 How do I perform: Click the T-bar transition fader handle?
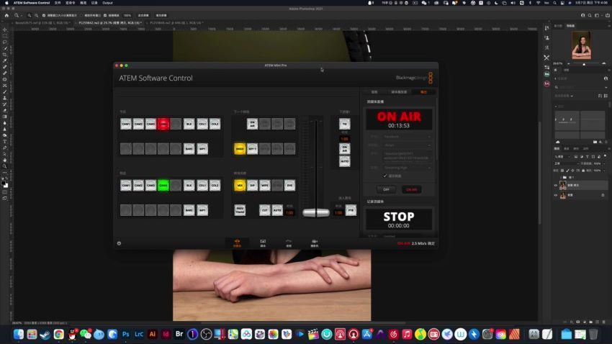pyautogui.click(x=316, y=212)
